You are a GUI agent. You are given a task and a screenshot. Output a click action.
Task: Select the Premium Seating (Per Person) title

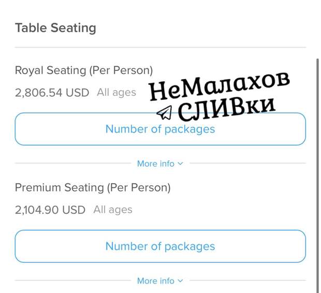[93, 187]
